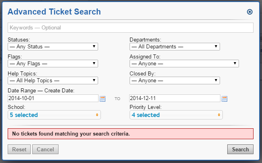Expand the Statuses dropdown
Viewport: 262px width, 163px height.
click(x=53, y=46)
